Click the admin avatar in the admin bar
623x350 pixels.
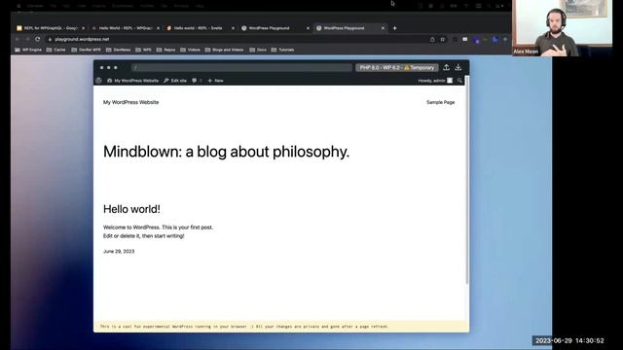tap(450, 81)
